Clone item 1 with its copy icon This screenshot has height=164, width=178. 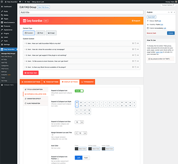(135, 43)
